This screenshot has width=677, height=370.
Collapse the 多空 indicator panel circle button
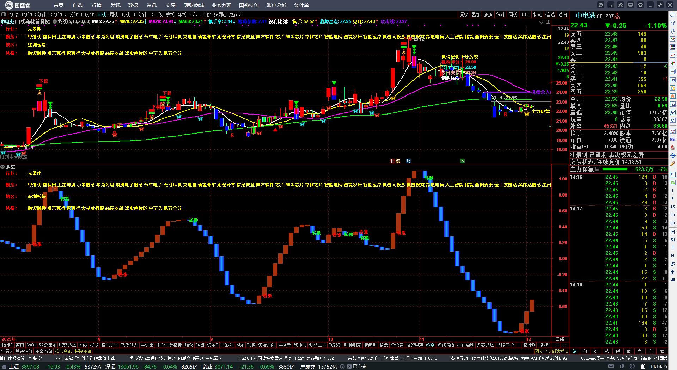coord(2,167)
